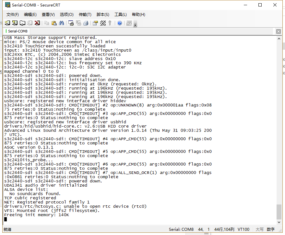Screen dimensions: 285x235
Task: Open the 脚本(S) menu
Action: 103,15
